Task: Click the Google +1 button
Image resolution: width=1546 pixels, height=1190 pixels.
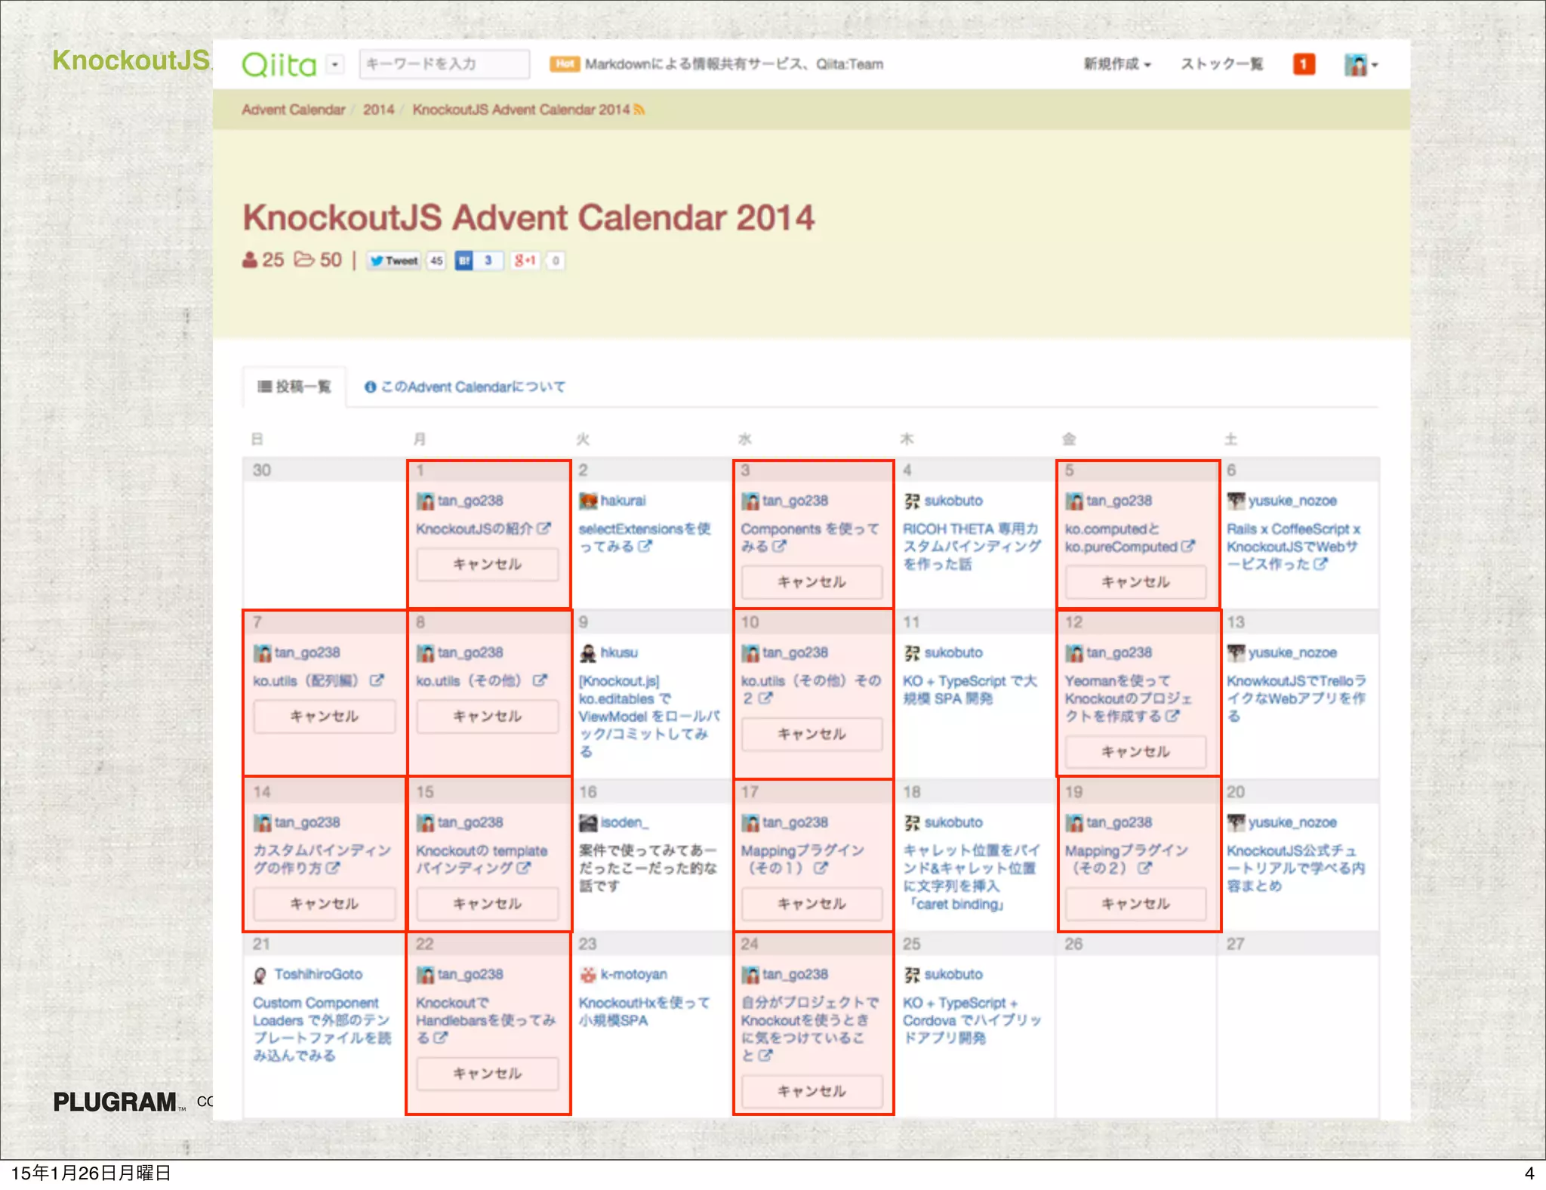Action: [525, 261]
